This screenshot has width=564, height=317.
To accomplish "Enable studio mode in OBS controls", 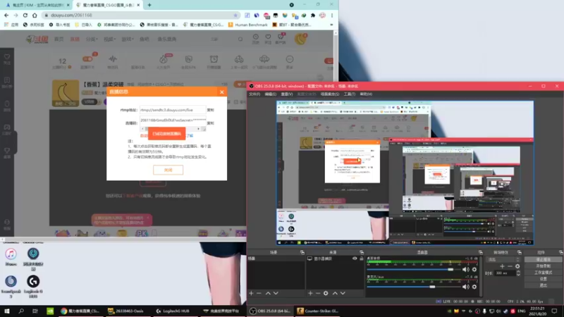I will [x=543, y=273].
